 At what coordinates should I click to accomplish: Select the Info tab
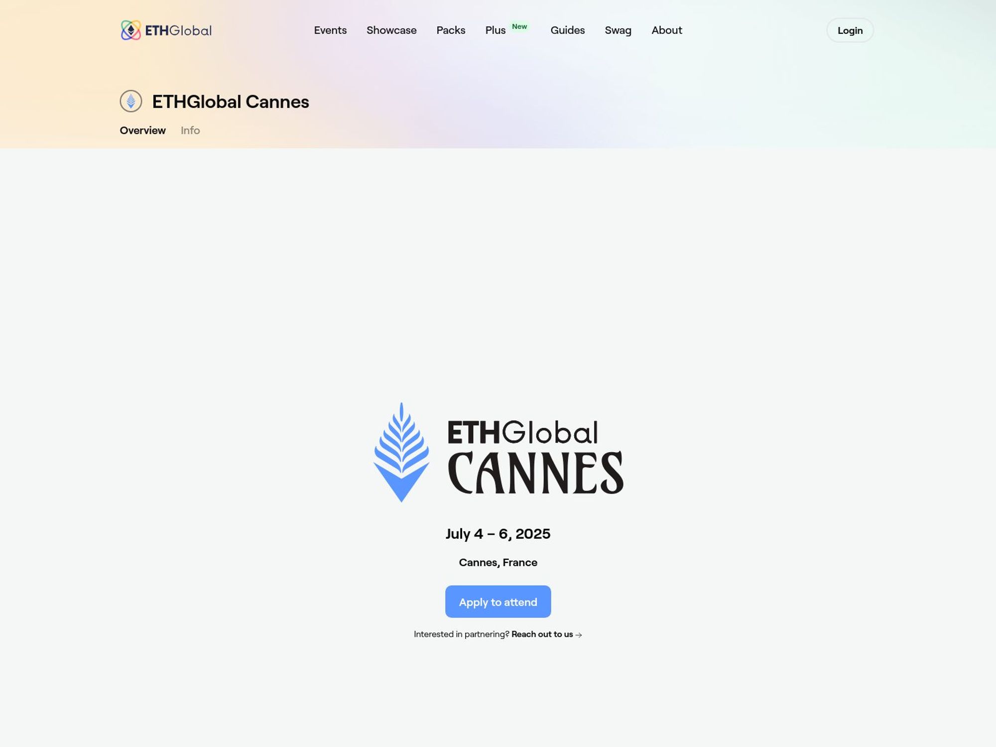click(x=190, y=130)
